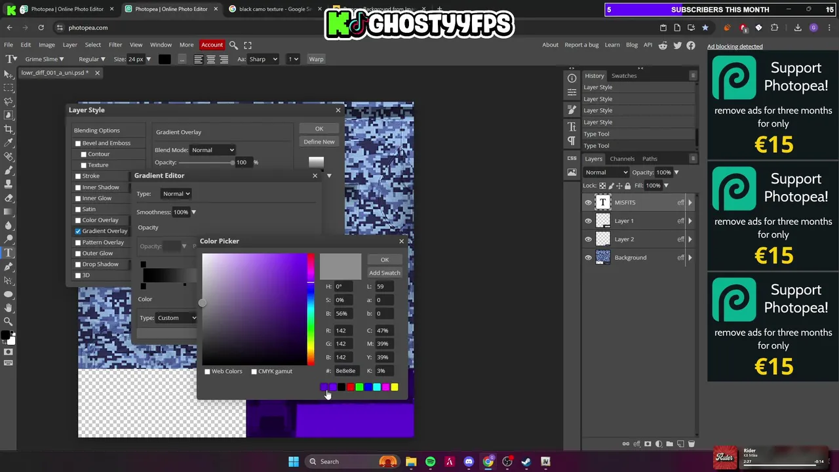This screenshot has width=839, height=472.
Task: Expand effects arrow on MISFITS layer
Action: (690, 203)
